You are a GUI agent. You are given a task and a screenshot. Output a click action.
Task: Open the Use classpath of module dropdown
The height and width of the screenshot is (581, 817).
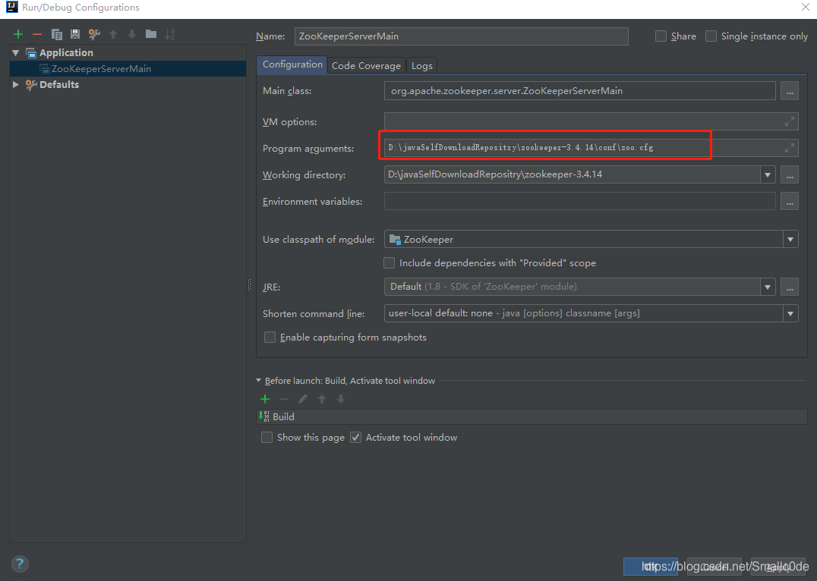pos(790,240)
